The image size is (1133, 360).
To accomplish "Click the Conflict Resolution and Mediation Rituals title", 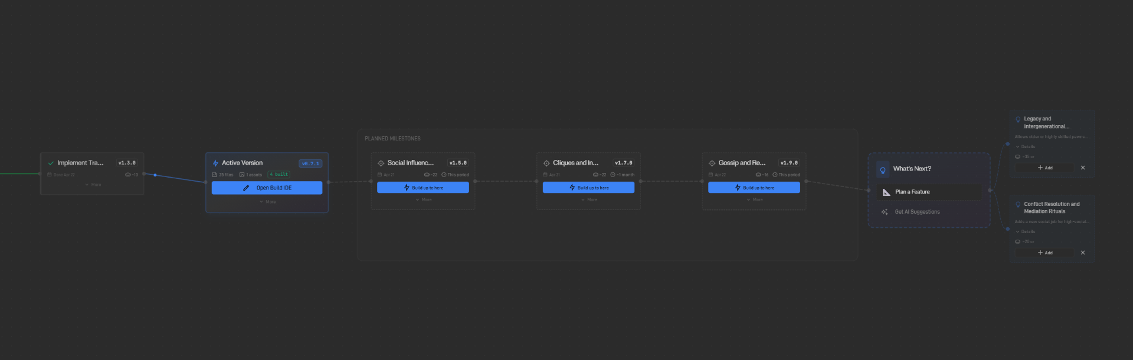I will click(x=1052, y=208).
